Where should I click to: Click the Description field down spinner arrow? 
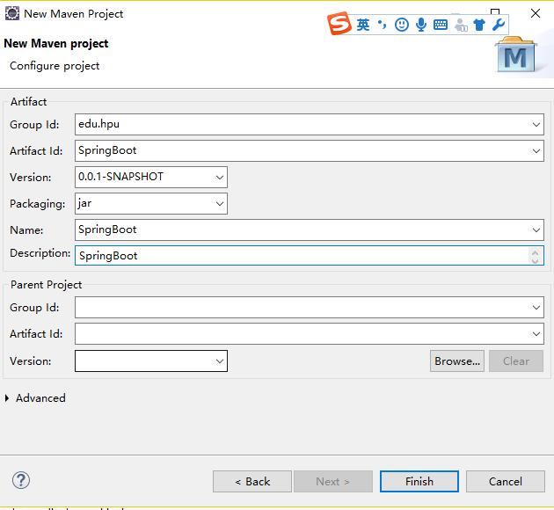point(535,260)
